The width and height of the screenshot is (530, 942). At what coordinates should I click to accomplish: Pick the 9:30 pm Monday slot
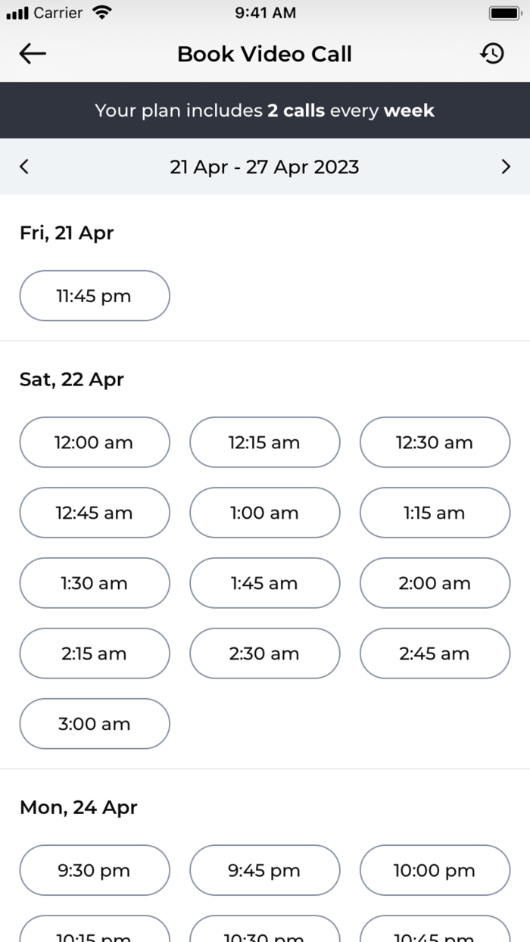point(95,871)
